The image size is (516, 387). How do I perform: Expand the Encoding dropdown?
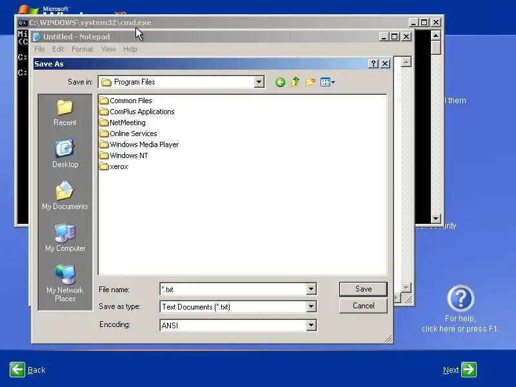[311, 326]
